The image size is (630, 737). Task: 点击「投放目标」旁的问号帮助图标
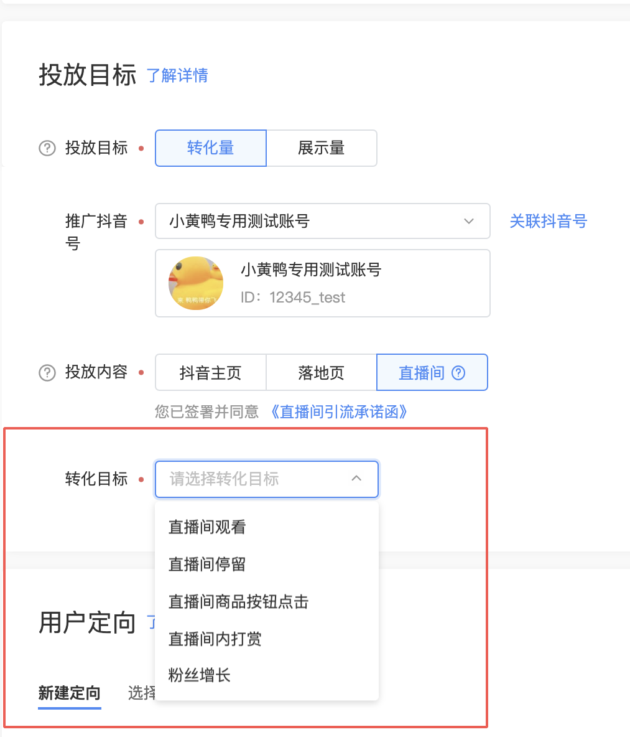47,148
